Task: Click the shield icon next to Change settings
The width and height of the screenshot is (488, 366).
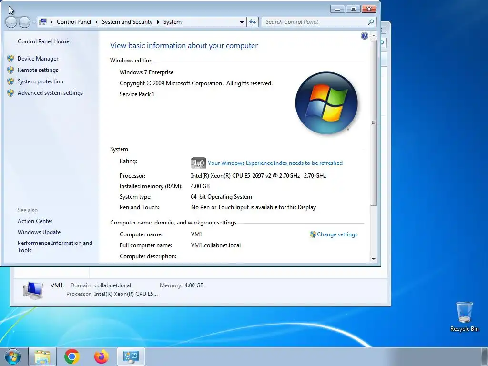Action: coord(313,234)
